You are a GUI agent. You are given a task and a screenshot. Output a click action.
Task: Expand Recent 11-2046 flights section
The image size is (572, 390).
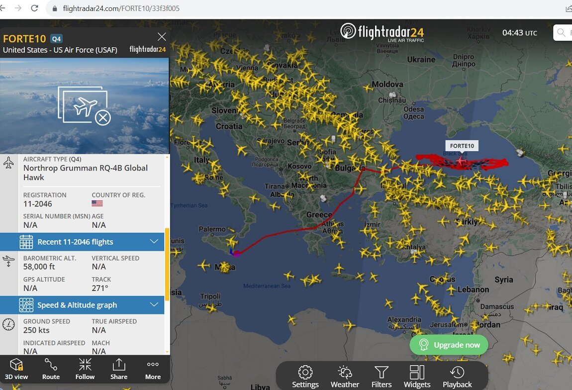pos(82,242)
